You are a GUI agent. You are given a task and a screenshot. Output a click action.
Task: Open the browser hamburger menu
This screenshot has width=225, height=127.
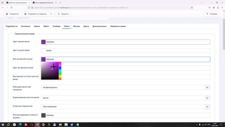(x=222, y=8)
